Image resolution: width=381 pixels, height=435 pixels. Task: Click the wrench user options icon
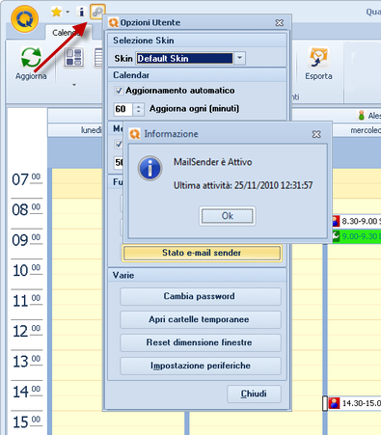[97, 12]
